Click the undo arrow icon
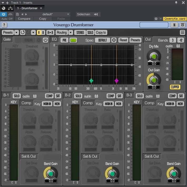The height and width of the screenshot is (187, 187). (x=23, y=33)
